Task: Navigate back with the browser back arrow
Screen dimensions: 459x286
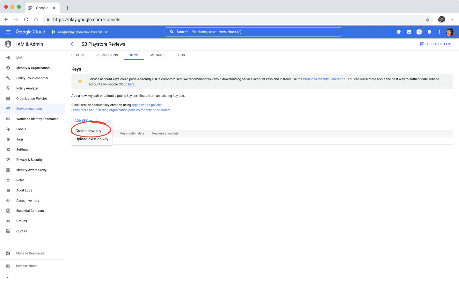Action: click(x=6, y=19)
